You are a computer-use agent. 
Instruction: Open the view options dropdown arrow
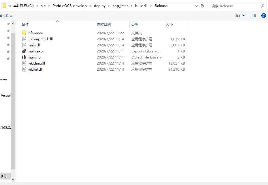244,16
